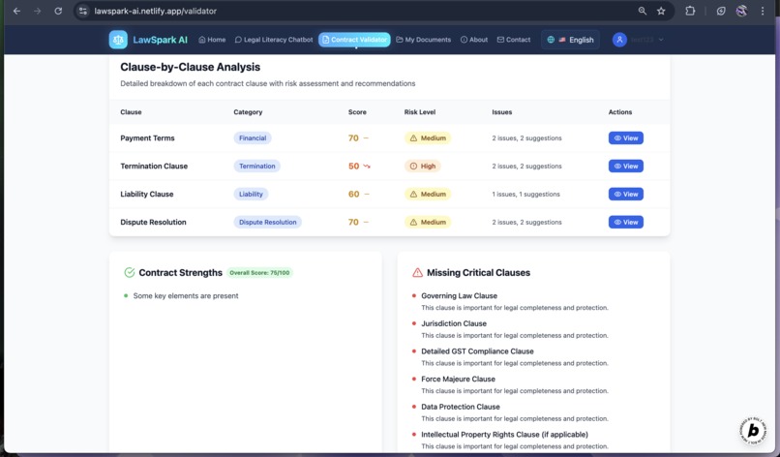This screenshot has width=780, height=457.
Task: Click the Payment Terms clause name
Action: [x=147, y=138]
